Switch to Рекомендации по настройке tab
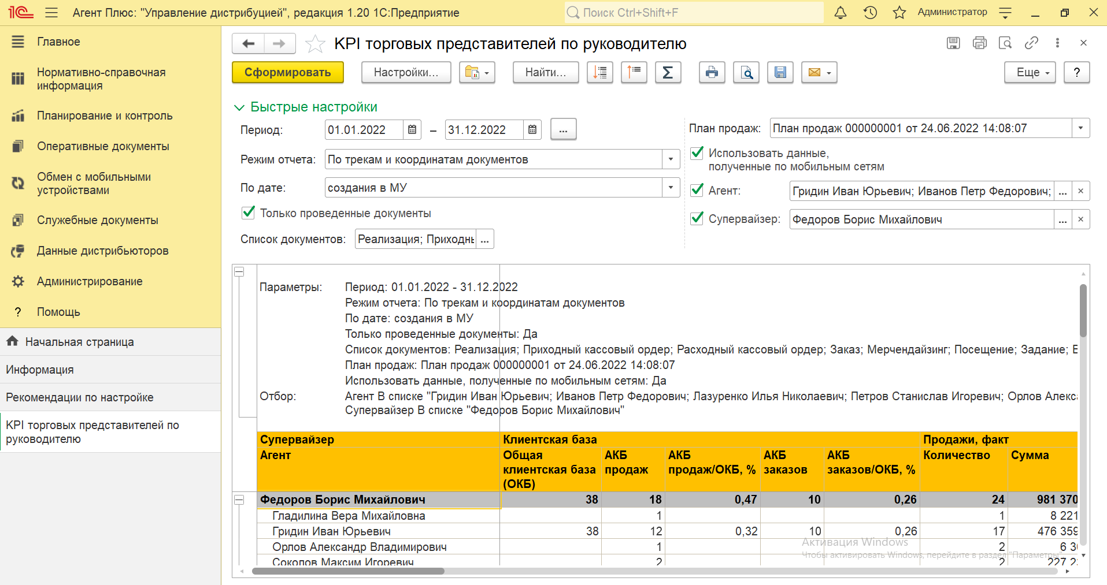This screenshot has height=585, width=1107. 110,397
